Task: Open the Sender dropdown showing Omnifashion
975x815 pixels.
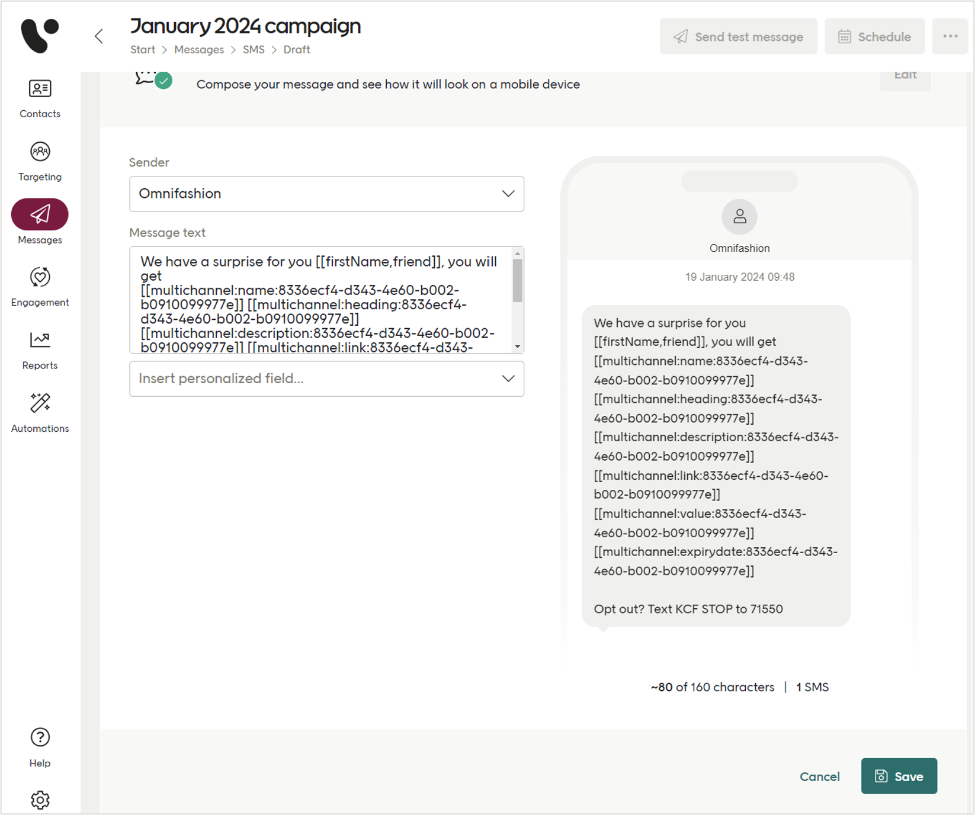Action: tap(326, 194)
